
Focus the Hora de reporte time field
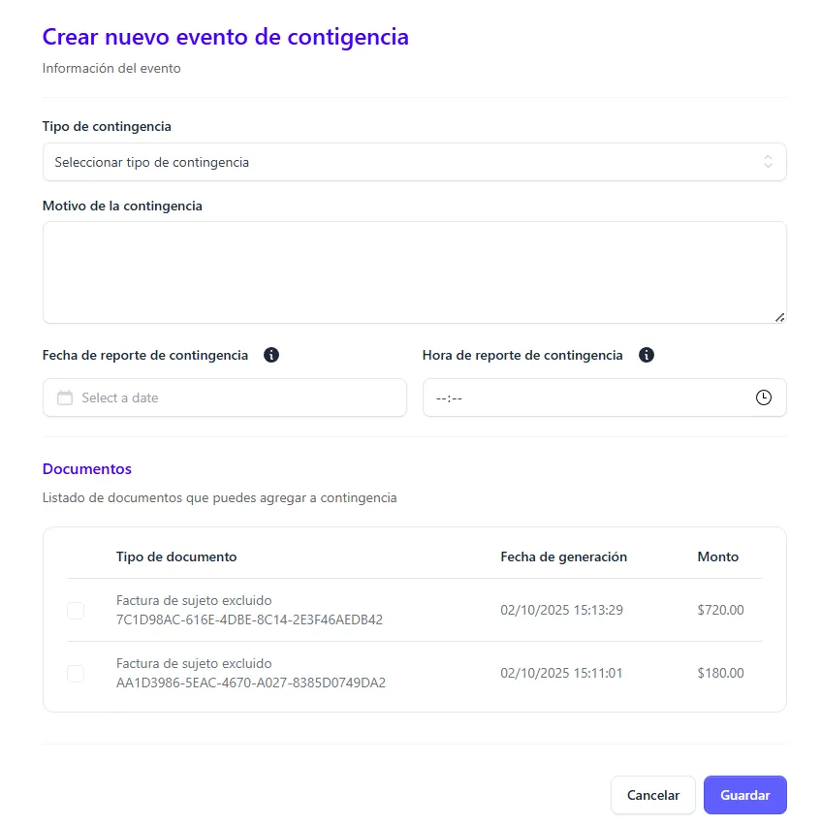[582, 397]
